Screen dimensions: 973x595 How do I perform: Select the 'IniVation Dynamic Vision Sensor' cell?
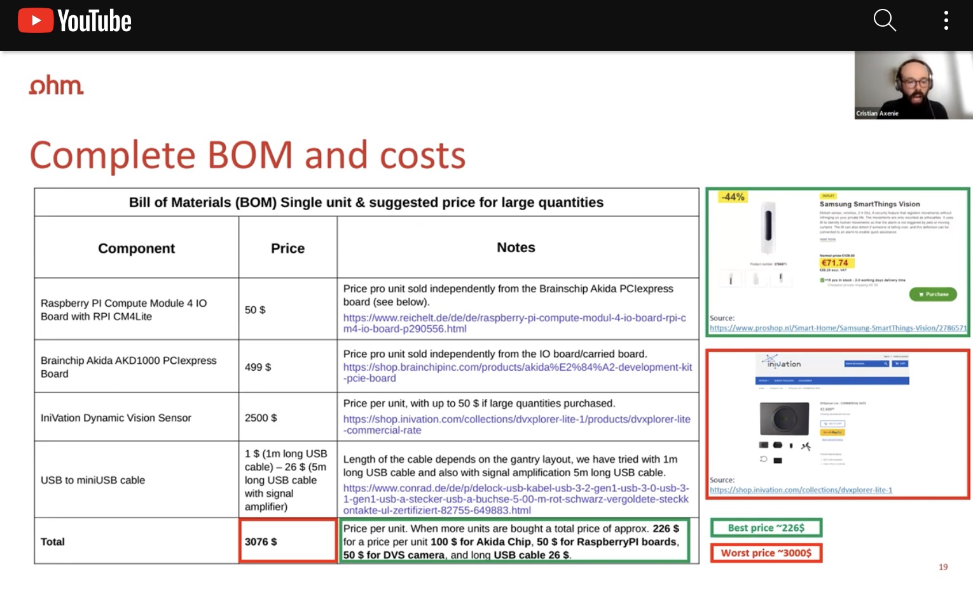click(x=137, y=417)
